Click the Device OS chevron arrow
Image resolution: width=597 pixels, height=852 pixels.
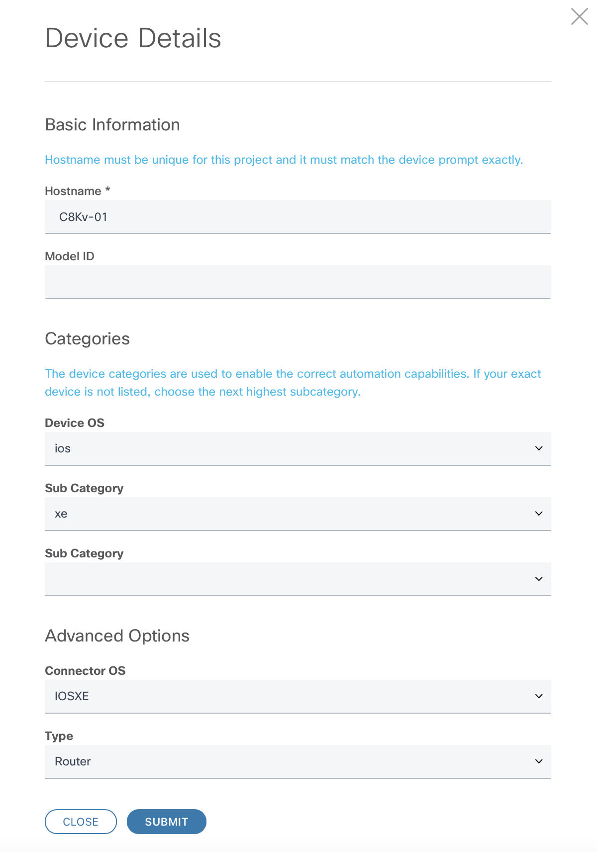[538, 448]
